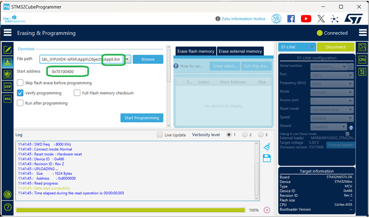
Task: Open the X social icon
Action: click(321, 19)
